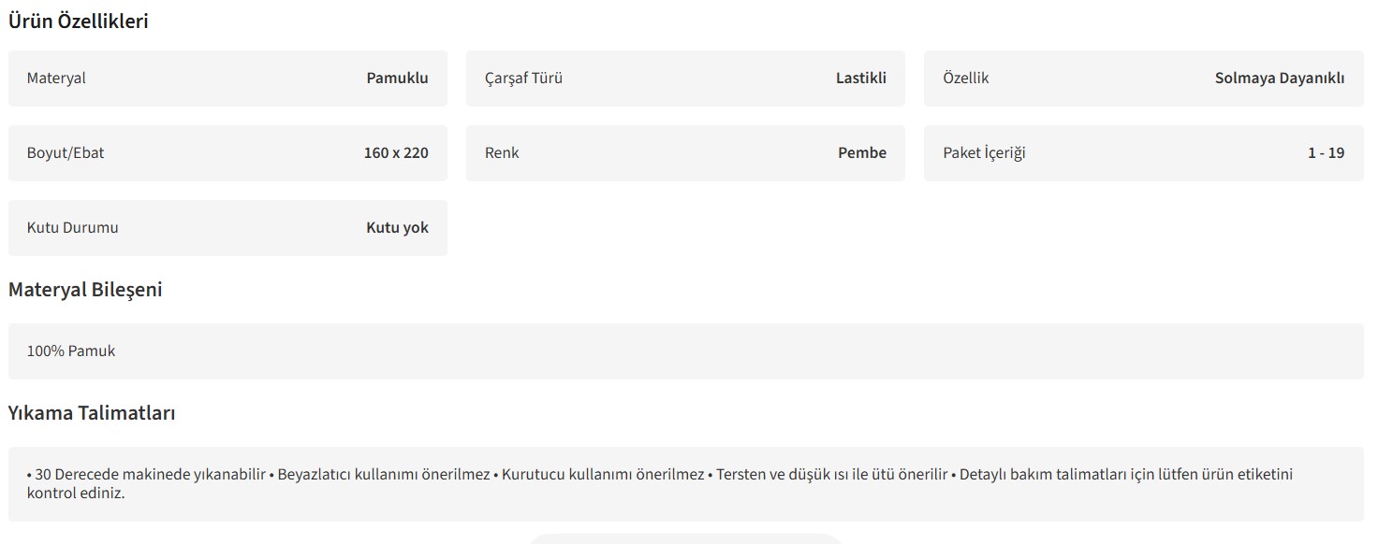This screenshot has width=1378, height=544.
Task: Select the Pembe color value
Action: coord(861,153)
